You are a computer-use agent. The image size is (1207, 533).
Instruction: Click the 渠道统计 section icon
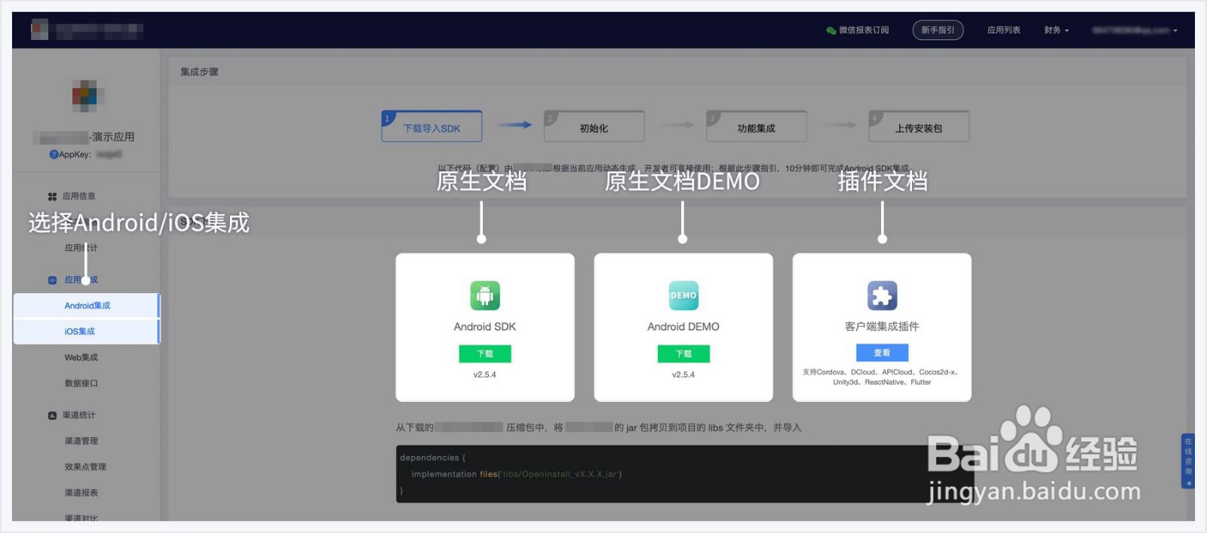(x=52, y=415)
